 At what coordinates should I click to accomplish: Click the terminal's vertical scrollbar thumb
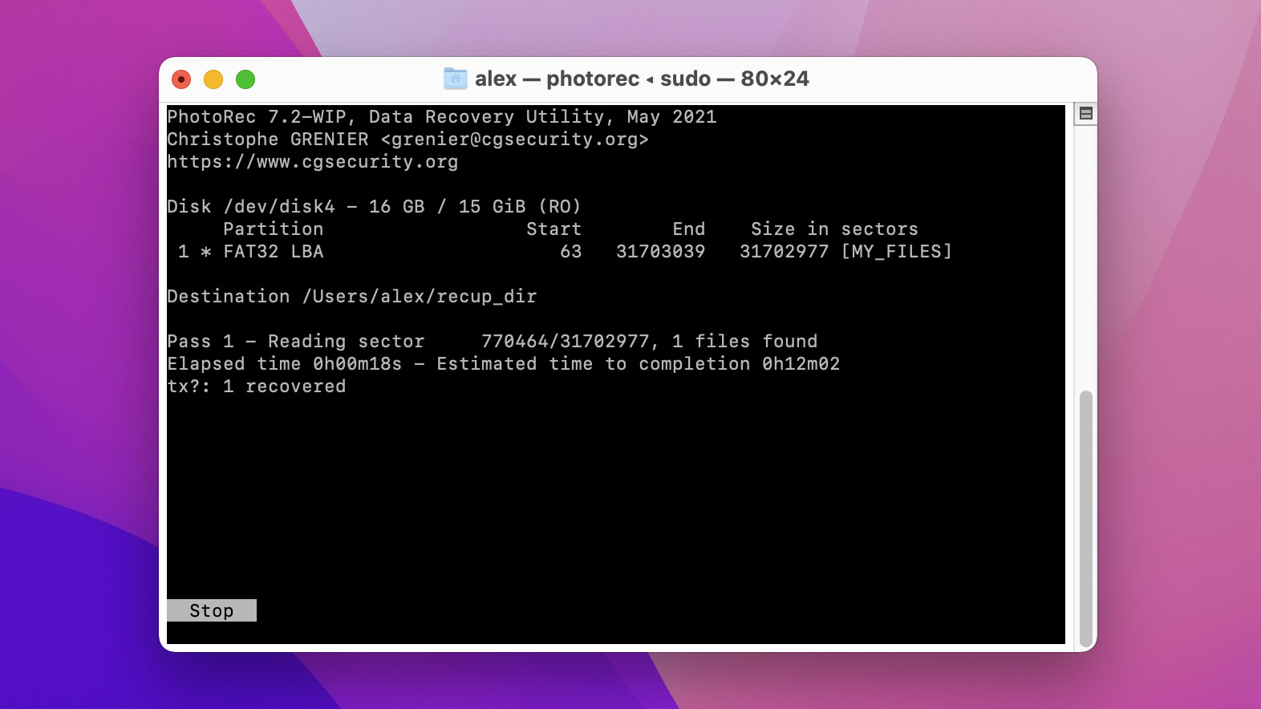[x=1085, y=517]
